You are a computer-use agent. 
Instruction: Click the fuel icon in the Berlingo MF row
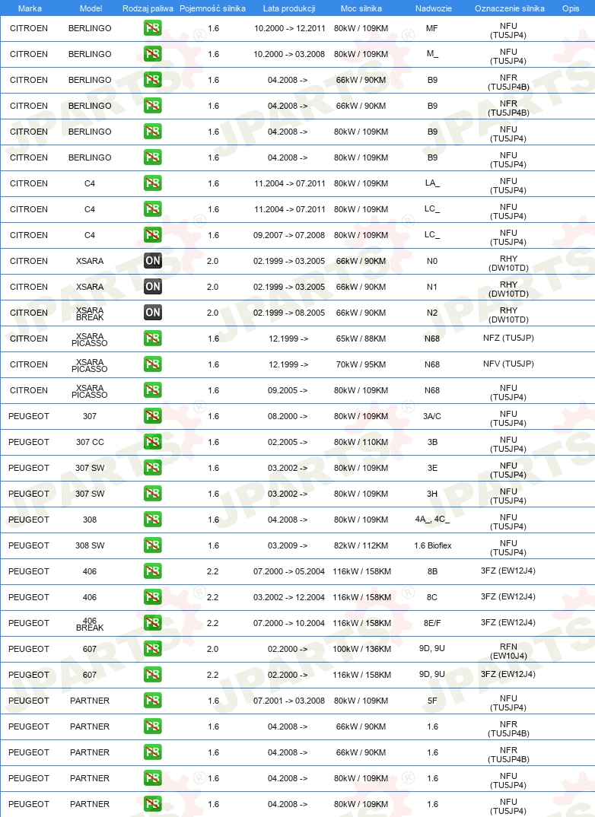(x=153, y=28)
